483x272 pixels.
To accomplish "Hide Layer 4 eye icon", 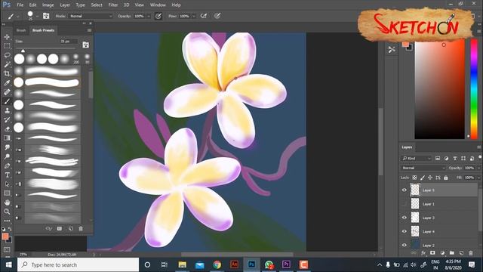I will click(405, 231).
